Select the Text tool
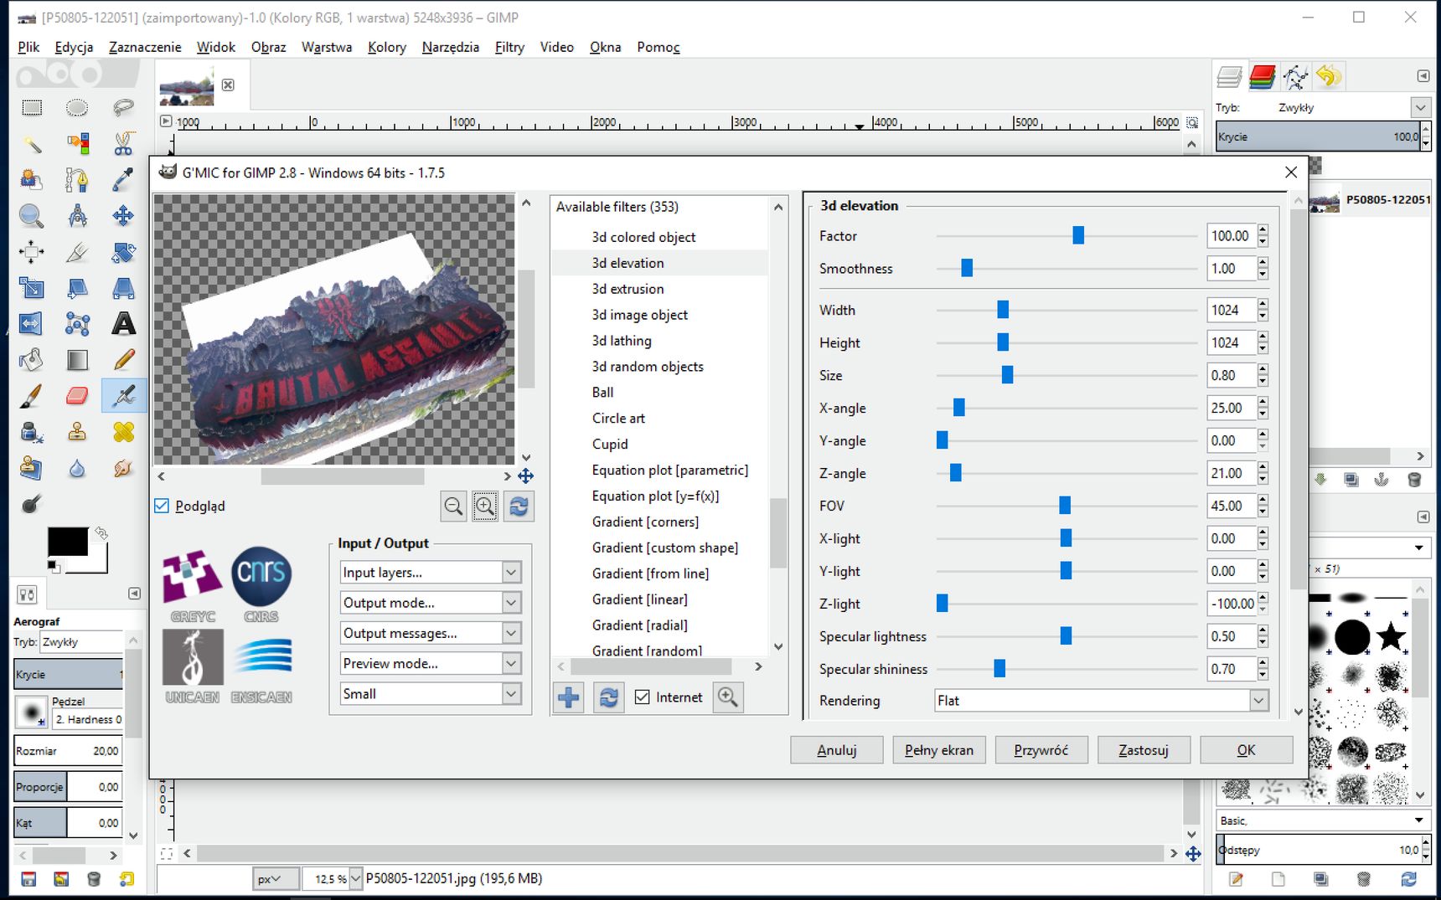Screen dimensions: 1441x900 (x=123, y=323)
